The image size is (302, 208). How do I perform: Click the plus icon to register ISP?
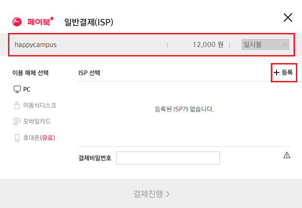tap(277, 72)
